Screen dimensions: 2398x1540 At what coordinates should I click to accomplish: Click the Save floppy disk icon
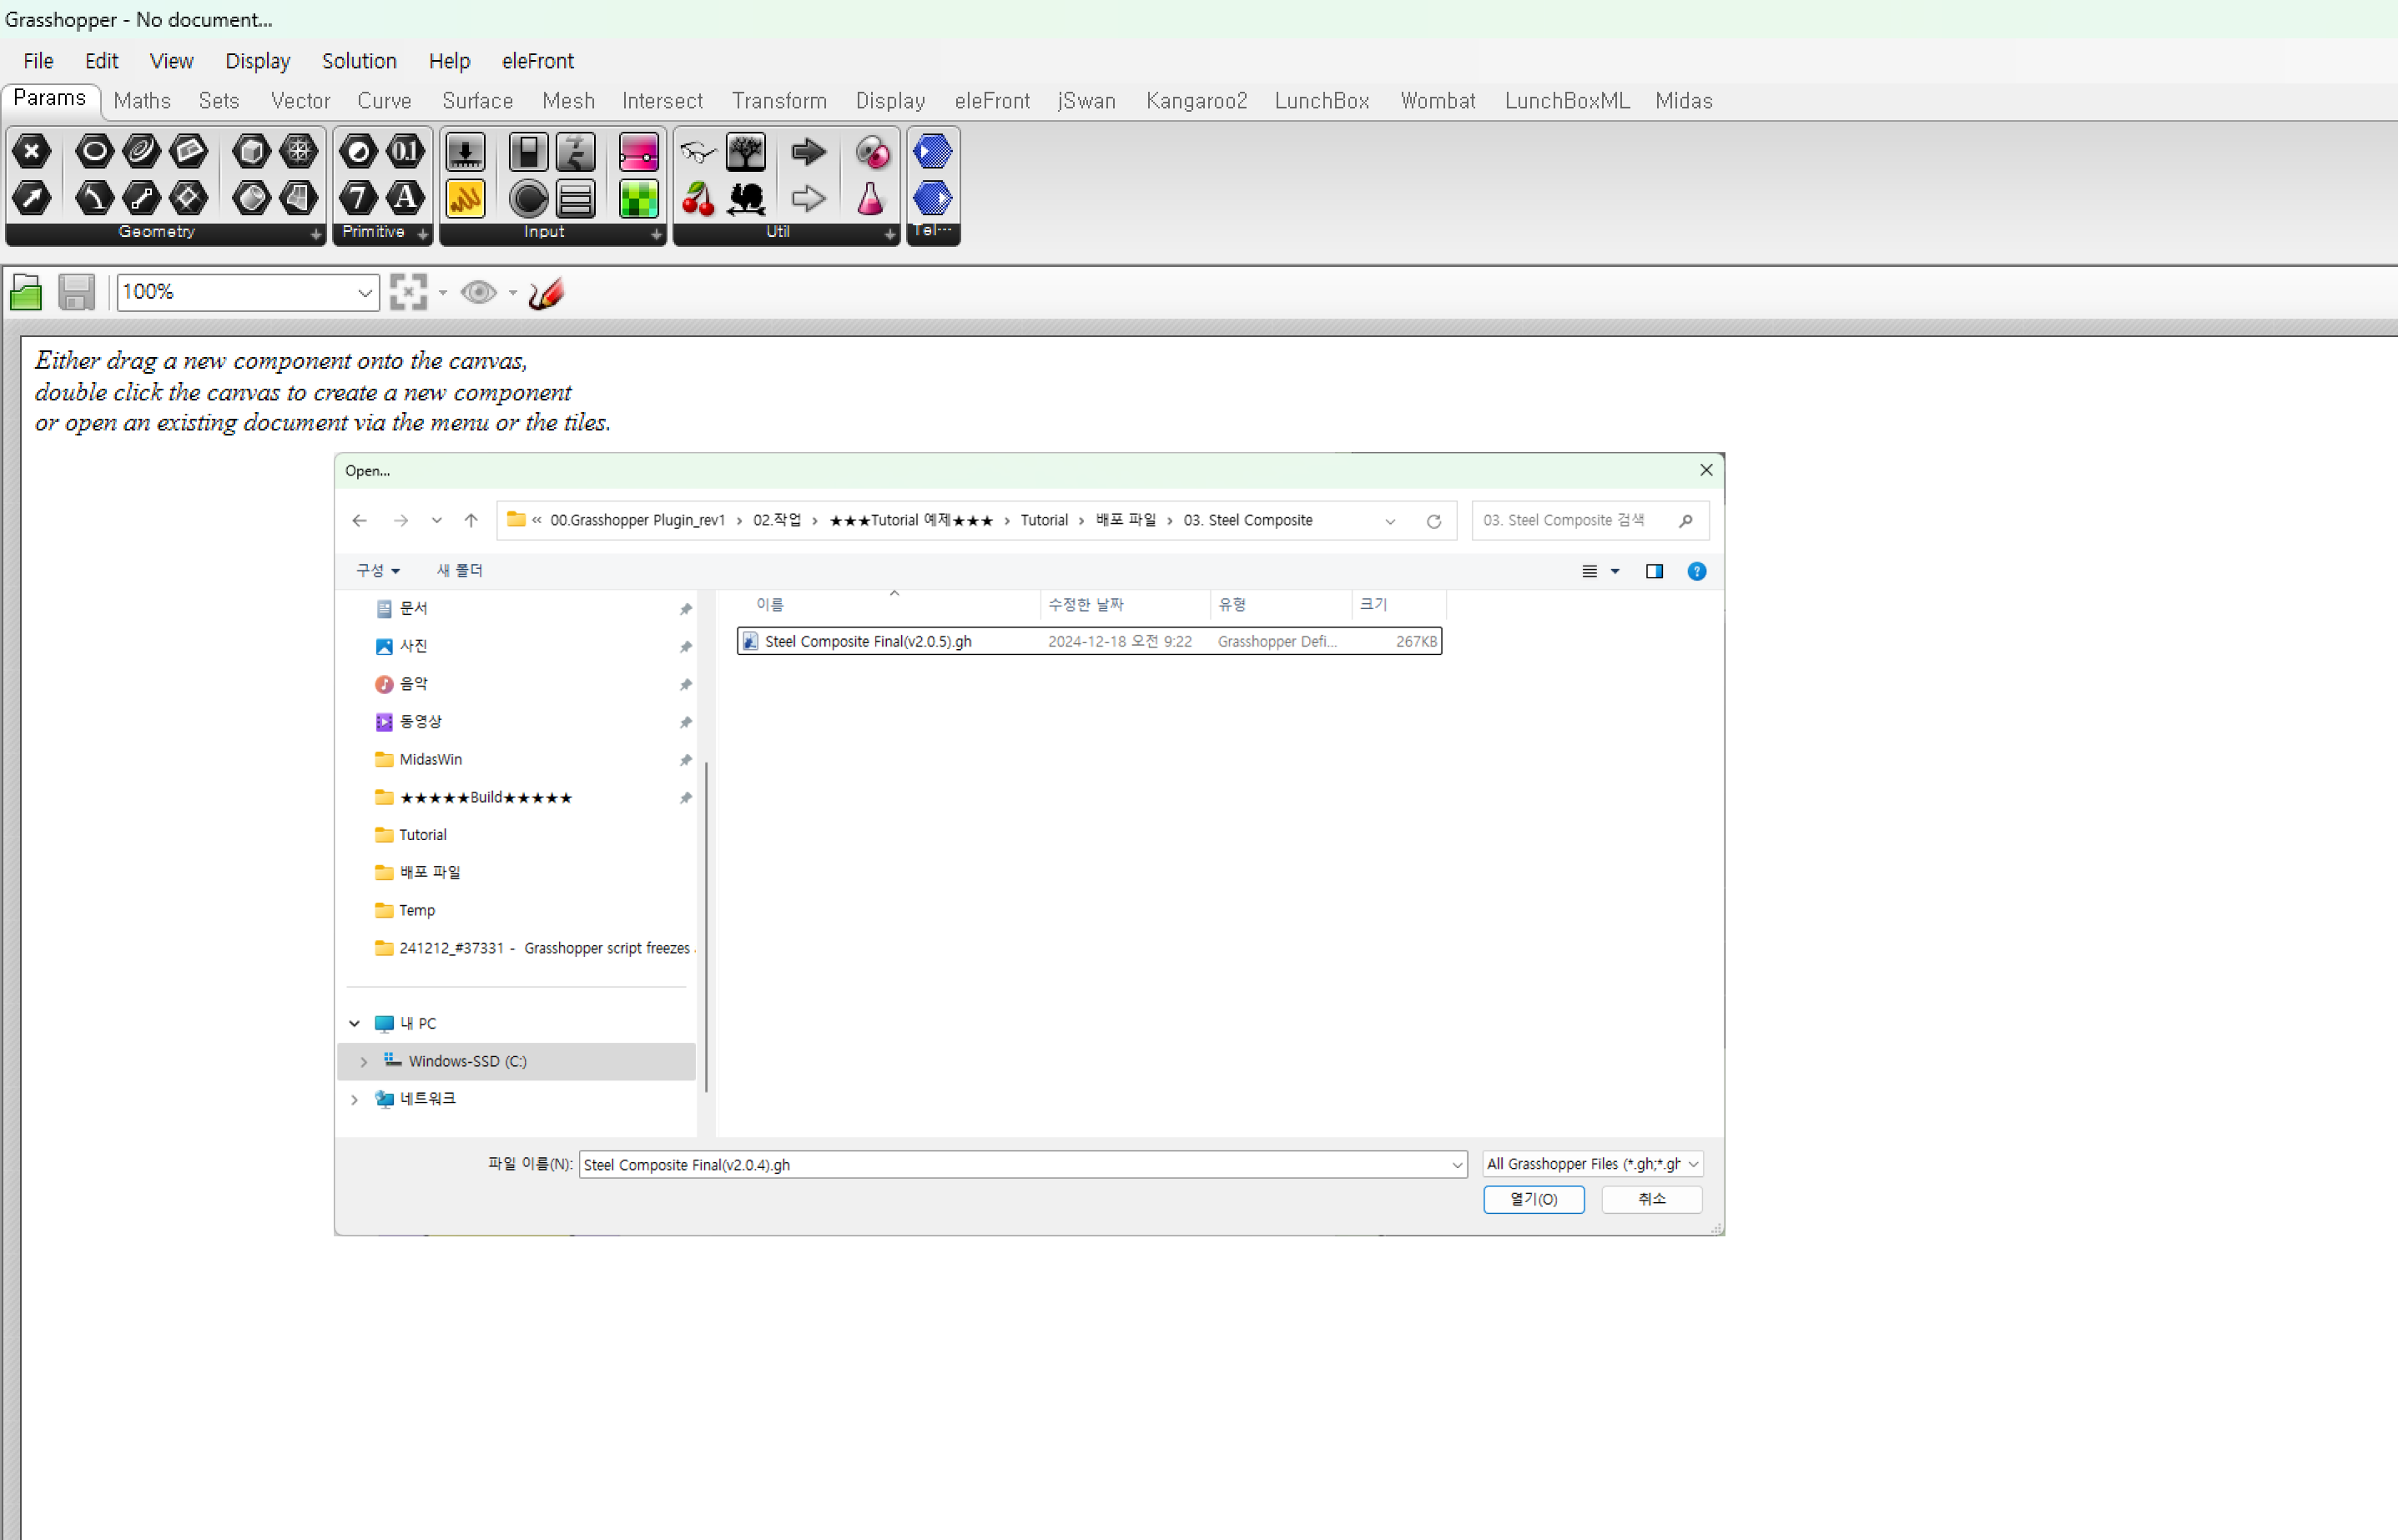[x=77, y=292]
